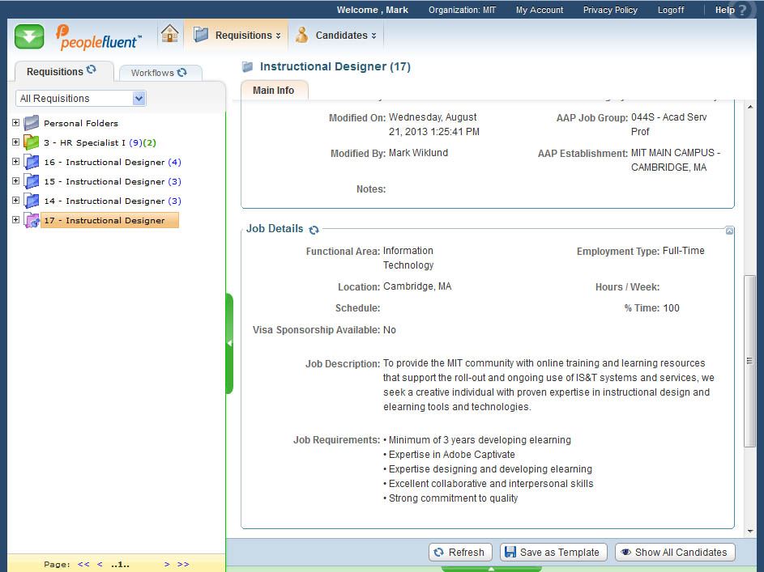Click the vertical scrollbar in details pane
Screen dimensions: 764x572
tap(749, 361)
